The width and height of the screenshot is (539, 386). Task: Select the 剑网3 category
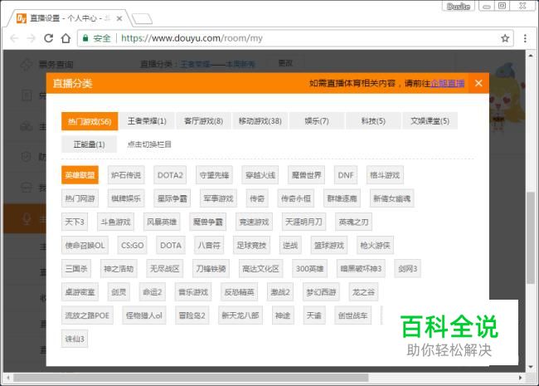point(407,269)
